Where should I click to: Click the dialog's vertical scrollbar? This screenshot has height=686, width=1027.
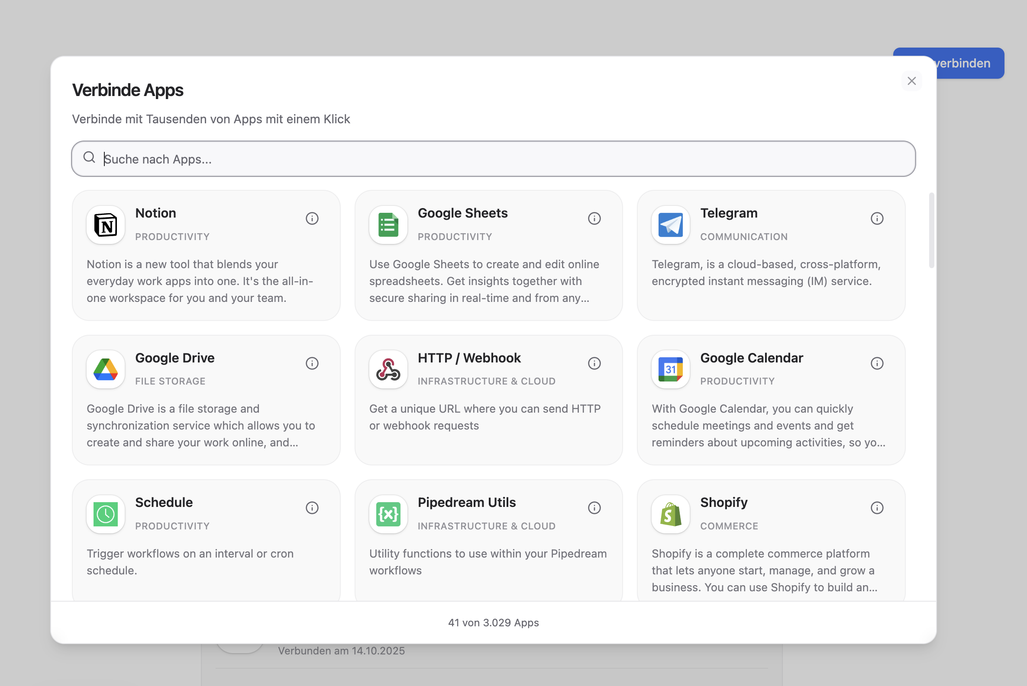[x=931, y=230]
